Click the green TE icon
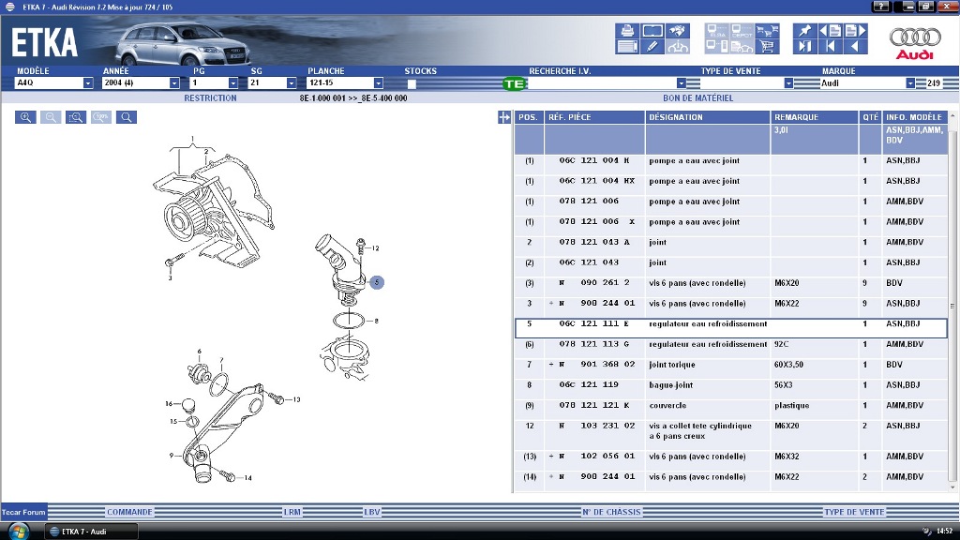Screen dimensions: 960x540 click(514, 83)
